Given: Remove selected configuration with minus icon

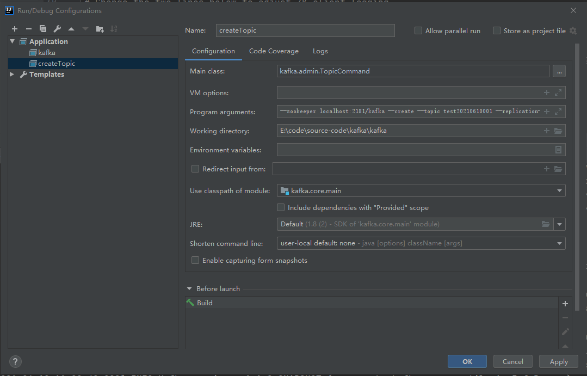Looking at the screenshot, I should (29, 29).
